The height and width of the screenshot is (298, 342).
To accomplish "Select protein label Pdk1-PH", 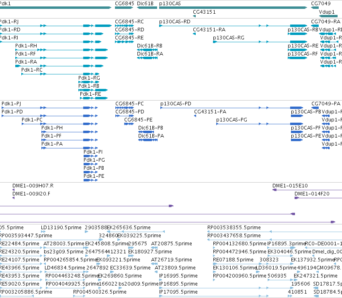I will click(52, 128).
